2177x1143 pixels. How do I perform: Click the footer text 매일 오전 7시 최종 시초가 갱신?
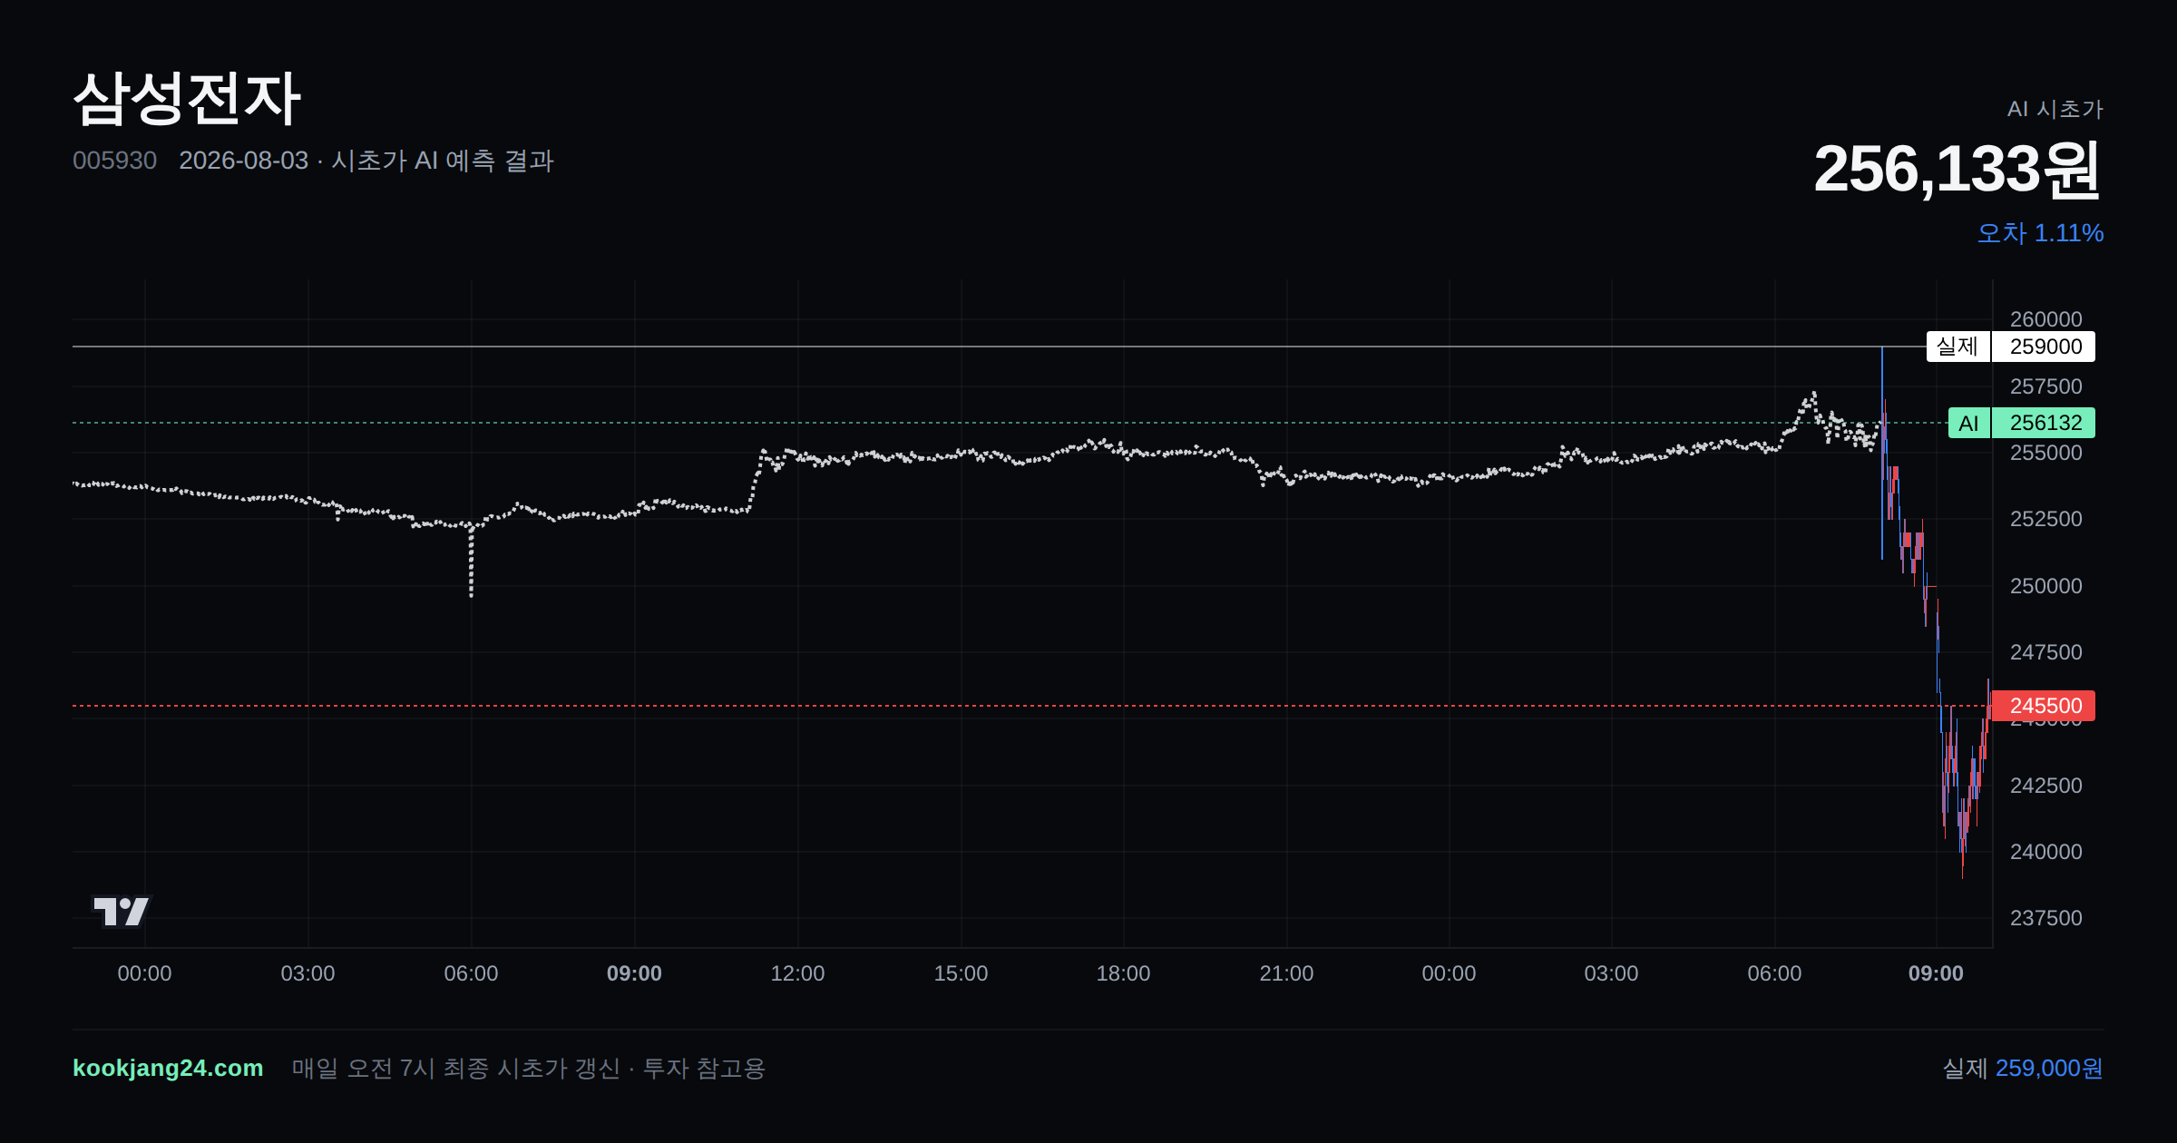[455, 1069]
